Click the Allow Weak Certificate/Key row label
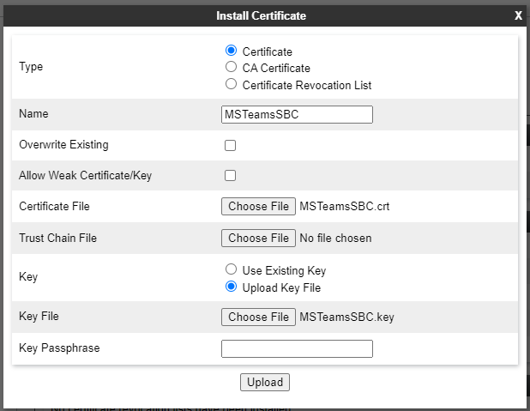The image size is (530, 411). click(x=85, y=176)
